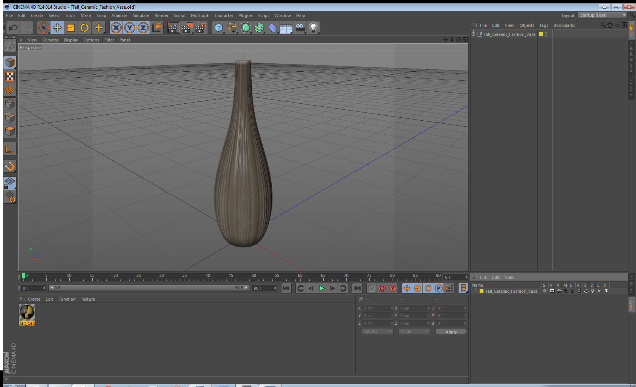Toggle Snap magnet
Image resolution: width=636 pixels, height=387 pixels.
[10, 166]
